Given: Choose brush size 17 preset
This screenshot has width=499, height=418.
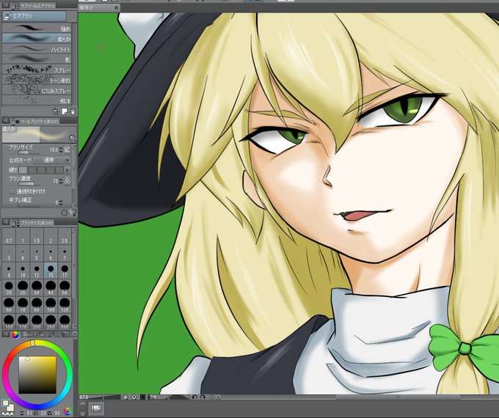Looking at the screenshot, I should [x=65, y=271].
